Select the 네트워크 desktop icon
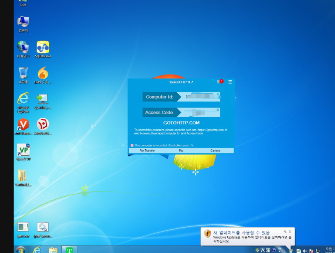The height and width of the screenshot is (253, 335). [x=23, y=49]
